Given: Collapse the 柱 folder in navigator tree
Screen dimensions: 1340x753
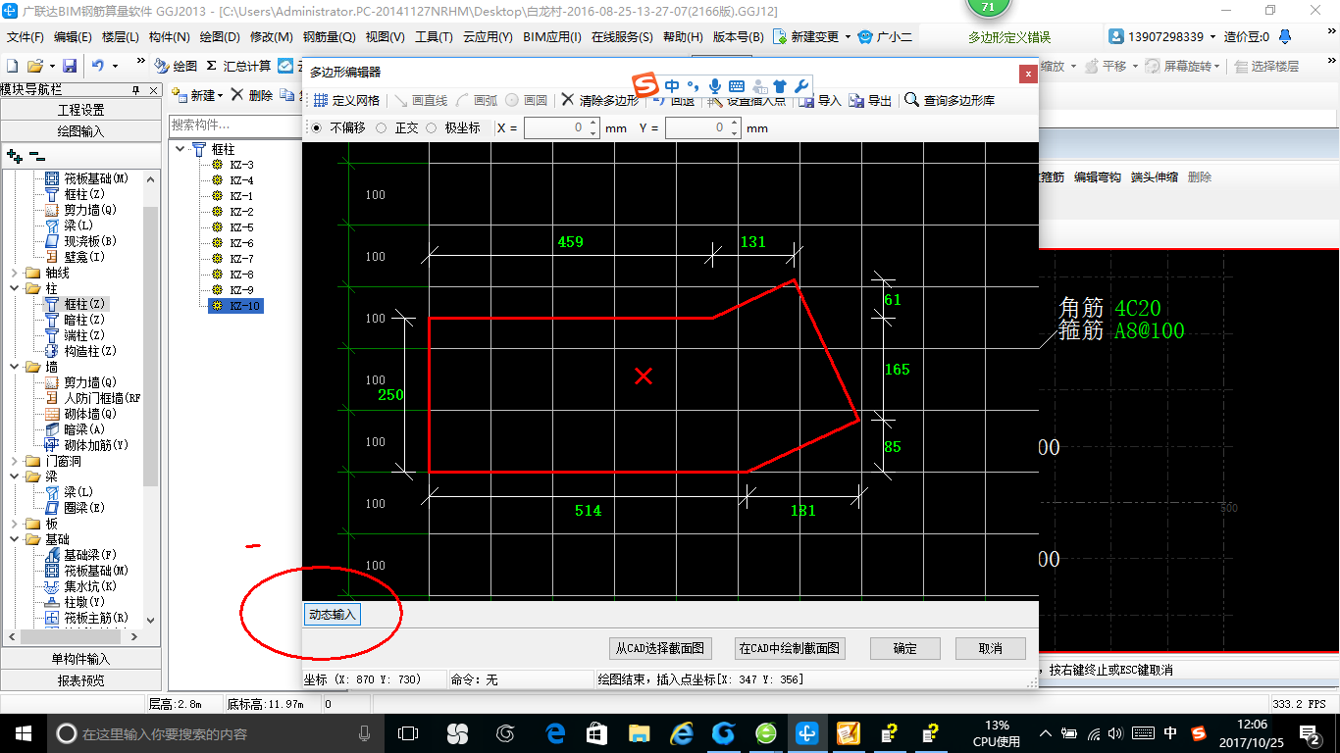Looking at the screenshot, I should pos(14,288).
